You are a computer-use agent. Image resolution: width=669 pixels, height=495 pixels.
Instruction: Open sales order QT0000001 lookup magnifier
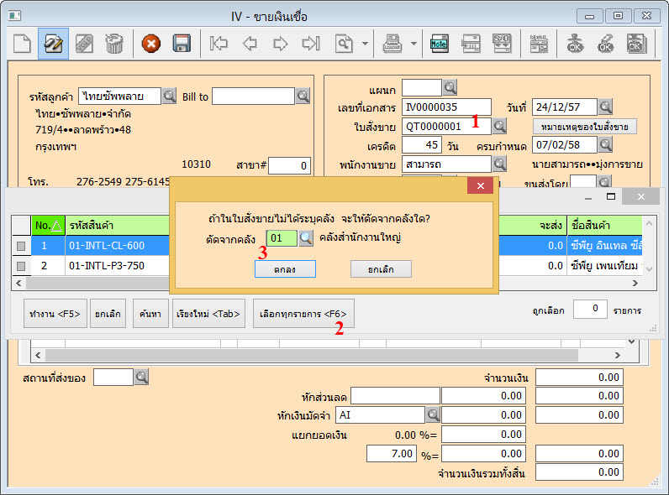499,126
